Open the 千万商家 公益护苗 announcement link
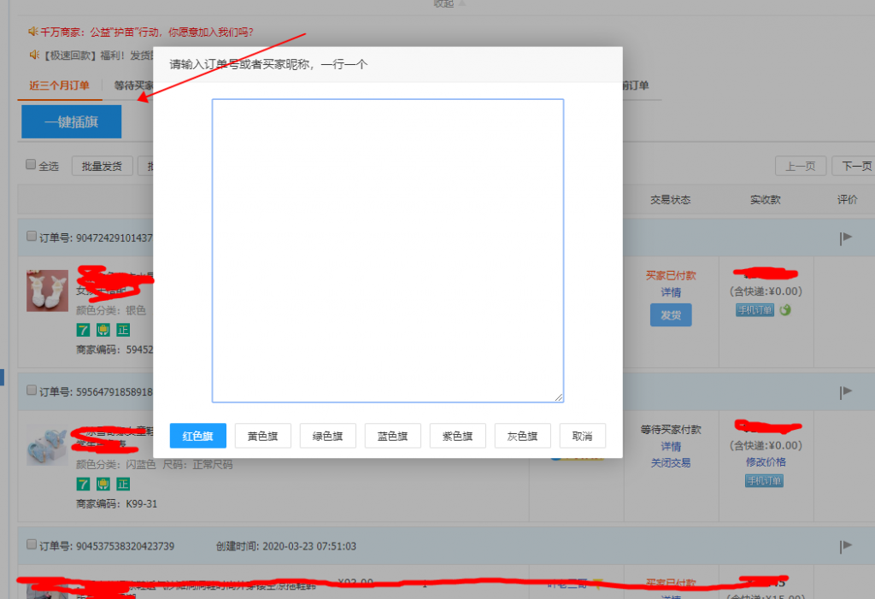875x599 pixels. pos(147,32)
